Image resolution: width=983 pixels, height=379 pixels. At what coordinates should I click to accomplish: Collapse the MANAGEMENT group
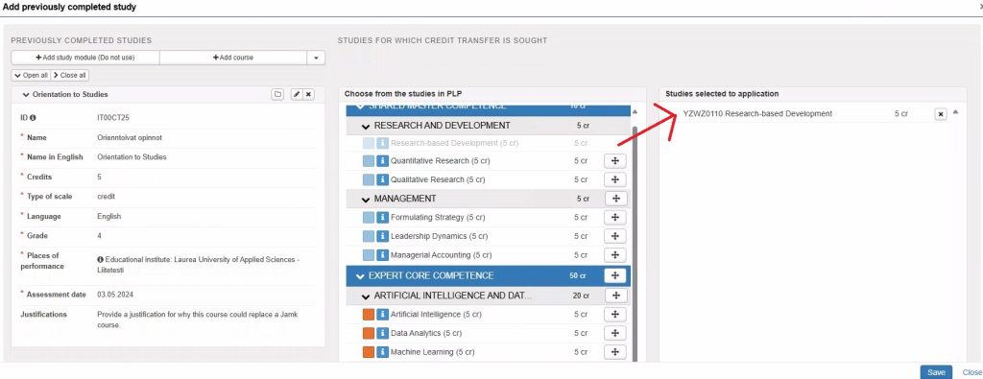click(366, 200)
